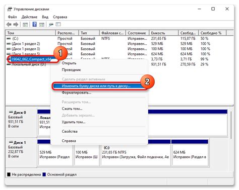Choose Сжать том... in the context menu
This screenshot has height=190, width=239.
pos(72,109)
